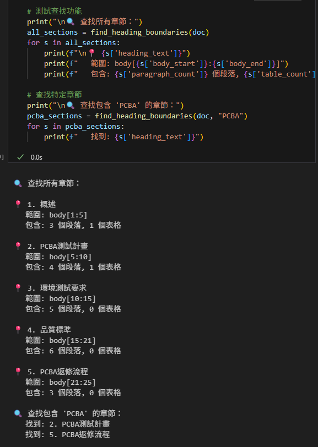Click the code line printing s['heading_text'] with pin
The image size is (318, 447).
coord(117,53)
